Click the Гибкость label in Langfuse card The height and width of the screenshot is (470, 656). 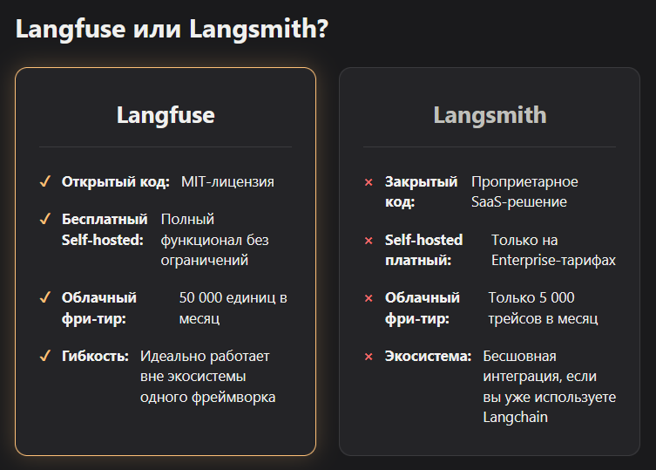95,356
